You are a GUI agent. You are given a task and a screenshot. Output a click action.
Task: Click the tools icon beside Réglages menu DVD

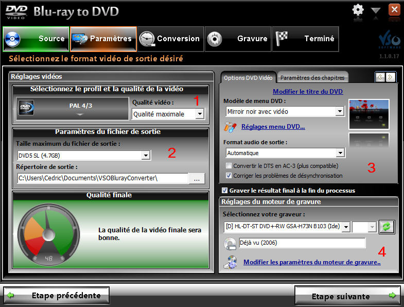[x=230, y=127]
